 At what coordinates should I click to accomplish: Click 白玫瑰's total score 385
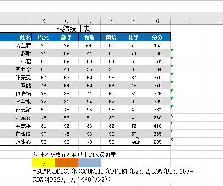tap(157, 134)
